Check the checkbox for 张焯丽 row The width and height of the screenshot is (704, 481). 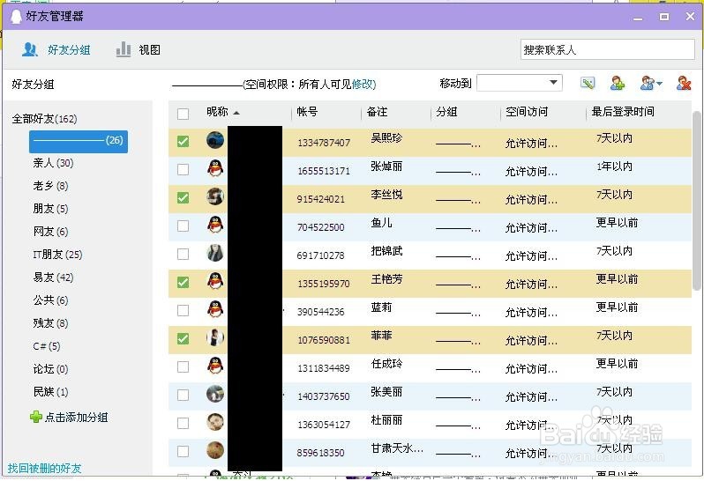pos(183,170)
